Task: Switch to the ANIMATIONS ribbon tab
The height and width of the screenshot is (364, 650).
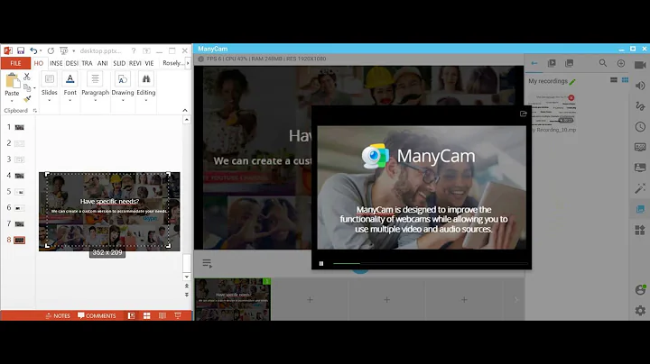Action: point(102,63)
